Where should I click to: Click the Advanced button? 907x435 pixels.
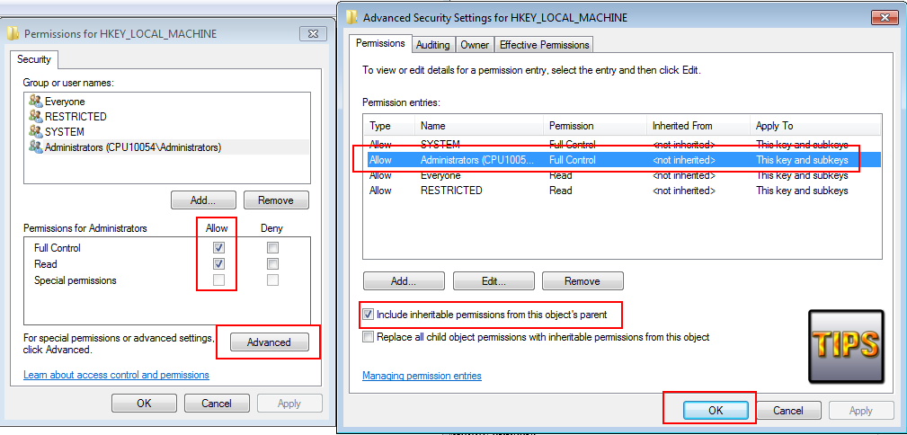[269, 342]
